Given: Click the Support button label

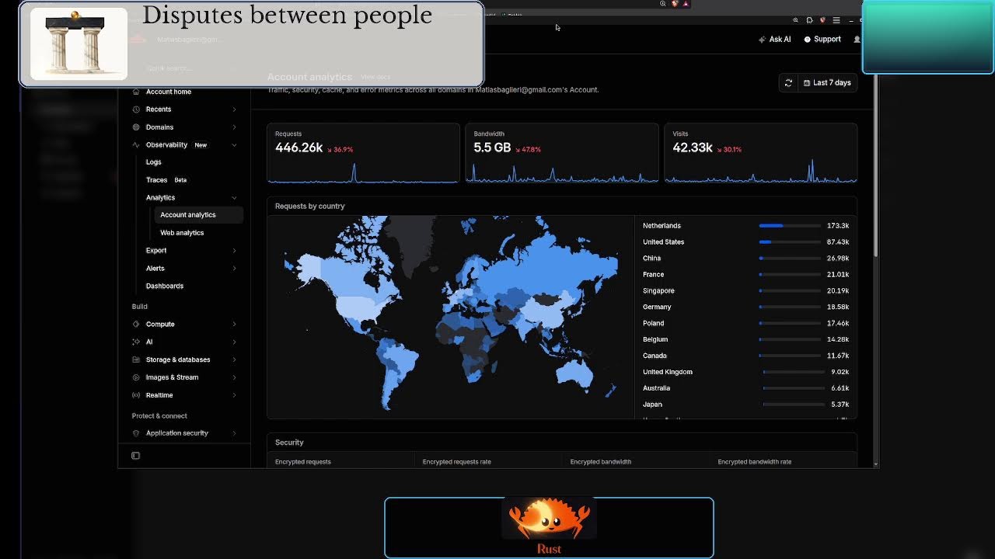Looking at the screenshot, I should click(827, 40).
